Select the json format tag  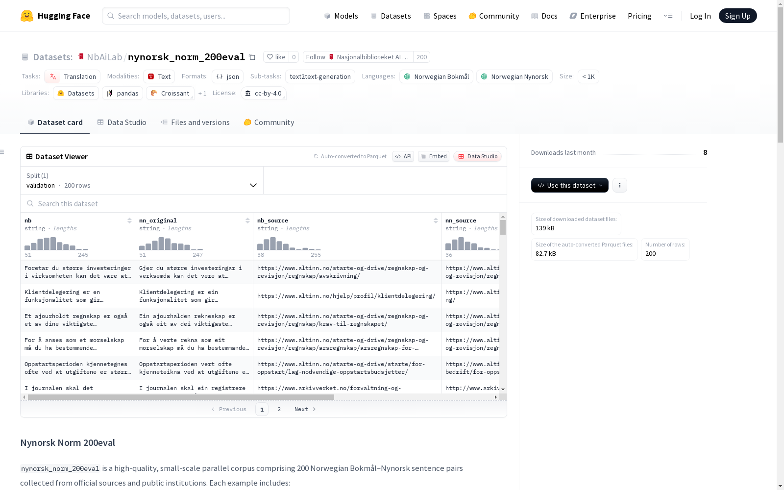pos(228,76)
